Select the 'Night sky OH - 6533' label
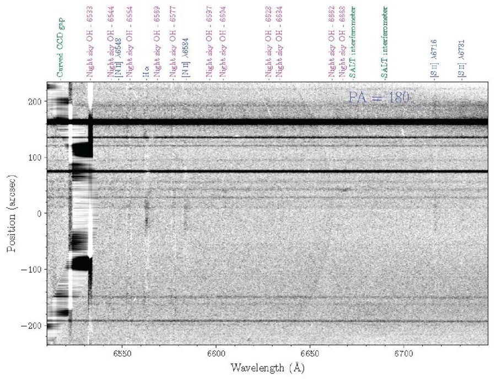The image size is (495, 380). (90, 42)
